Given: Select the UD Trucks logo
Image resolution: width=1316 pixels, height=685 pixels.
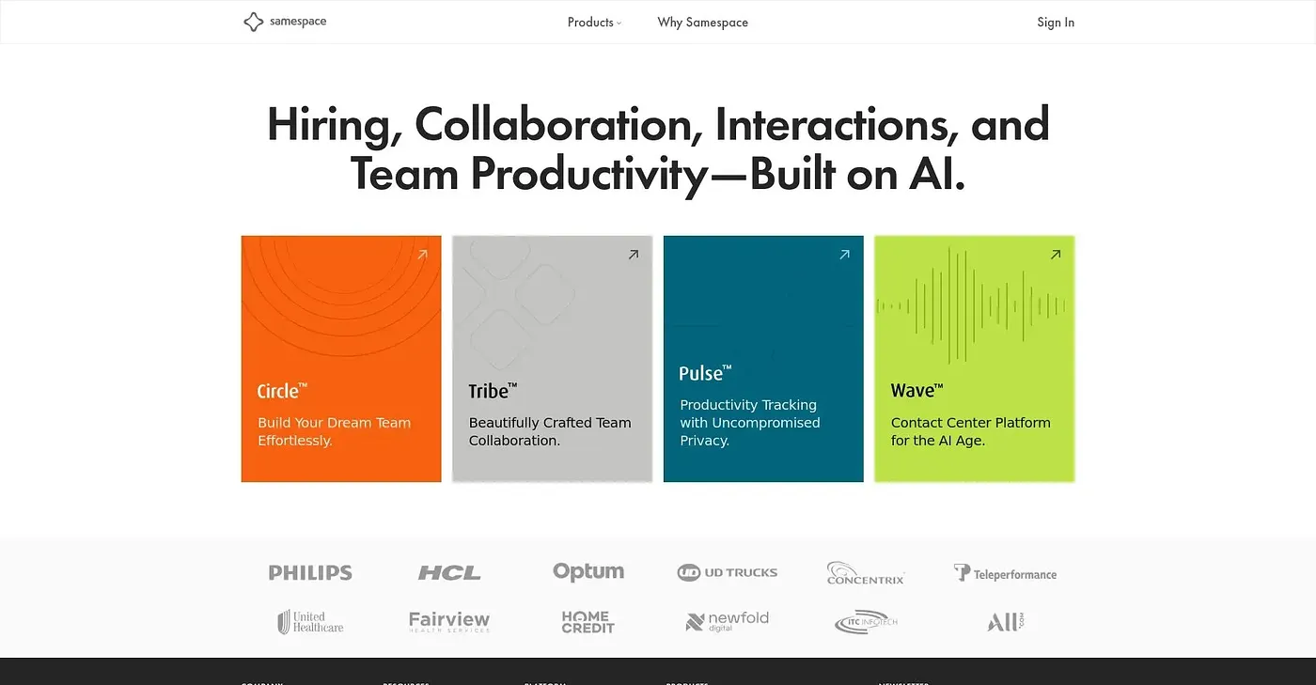Looking at the screenshot, I should [728, 572].
